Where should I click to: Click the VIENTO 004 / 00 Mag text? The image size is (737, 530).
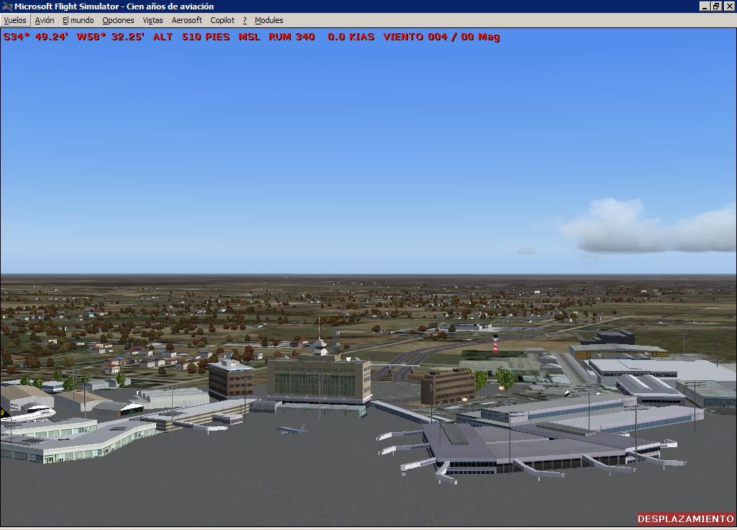(x=441, y=37)
